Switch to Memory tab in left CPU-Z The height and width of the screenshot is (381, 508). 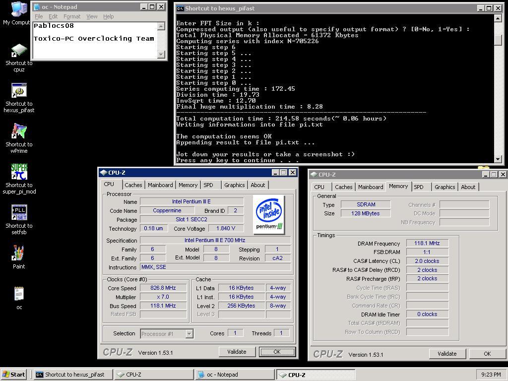point(188,185)
